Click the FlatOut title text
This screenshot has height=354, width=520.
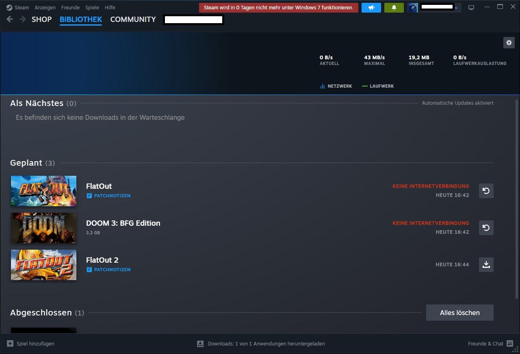pyautogui.click(x=99, y=186)
